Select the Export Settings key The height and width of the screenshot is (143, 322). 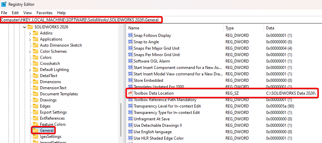click(53, 112)
